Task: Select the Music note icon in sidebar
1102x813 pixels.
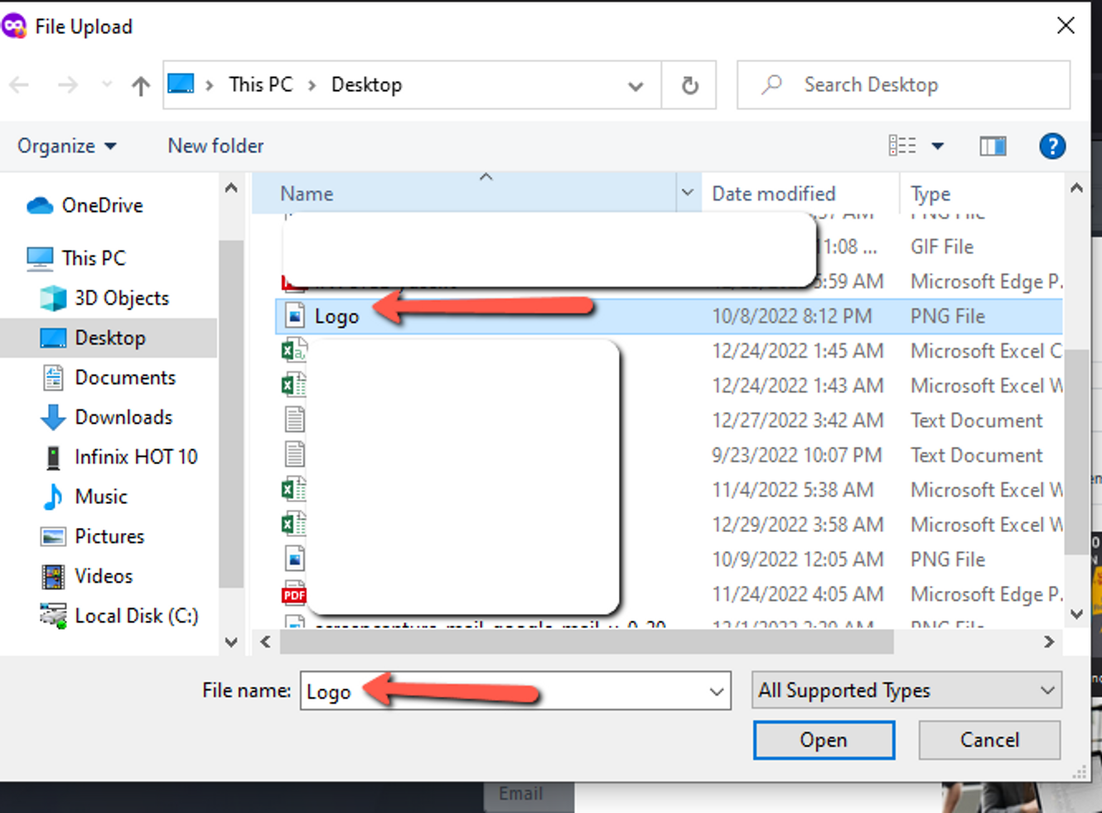Action: (53, 497)
